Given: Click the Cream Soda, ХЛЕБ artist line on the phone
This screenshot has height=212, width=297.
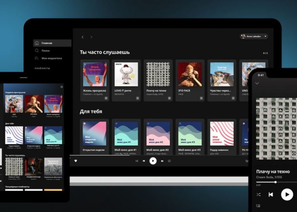Looking at the screenshot, I should click(x=269, y=177).
